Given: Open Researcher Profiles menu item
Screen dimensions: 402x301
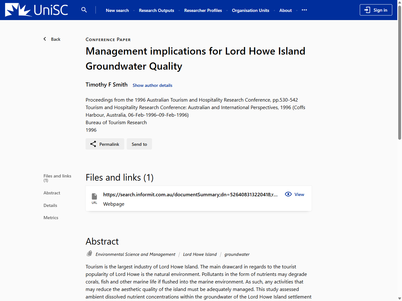Looking at the screenshot, I should point(203,10).
